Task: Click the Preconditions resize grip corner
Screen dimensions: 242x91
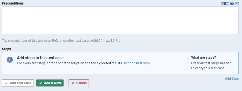Action: [237, 33]
